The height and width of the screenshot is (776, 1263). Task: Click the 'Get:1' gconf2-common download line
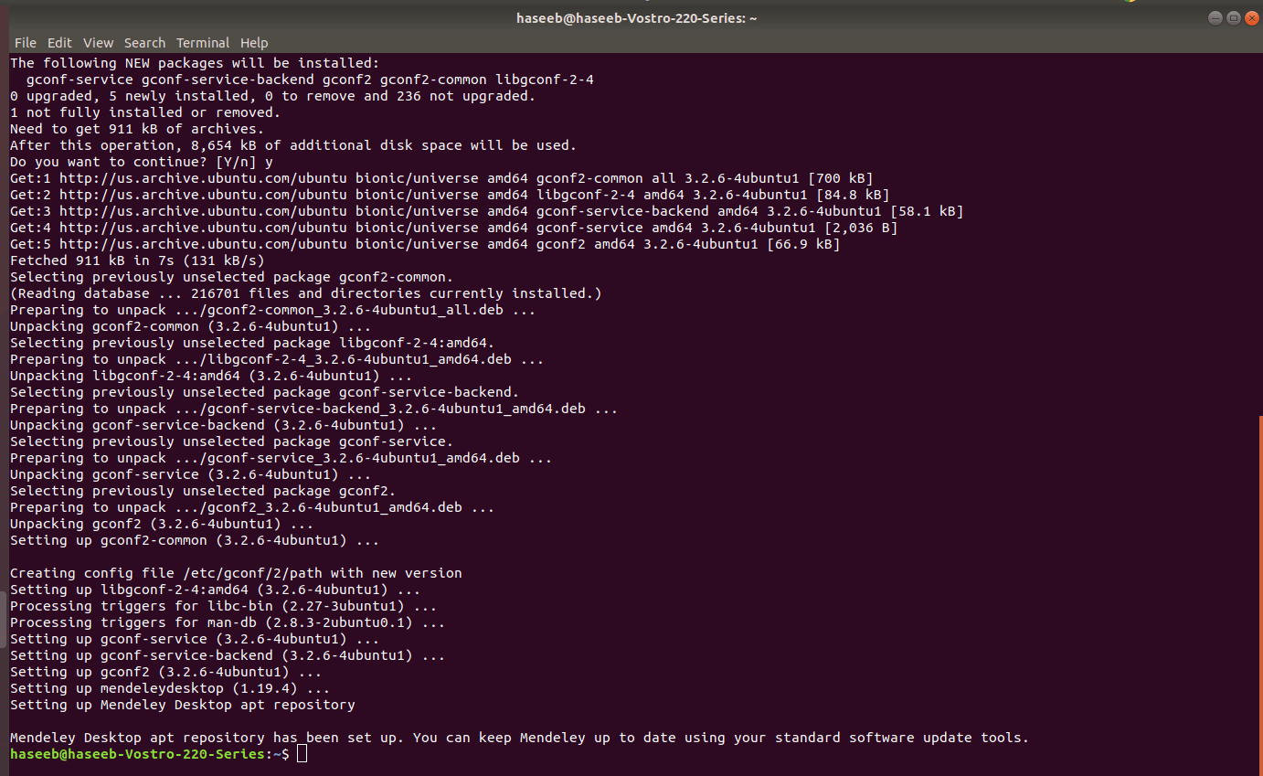click(x=442, y=178)
